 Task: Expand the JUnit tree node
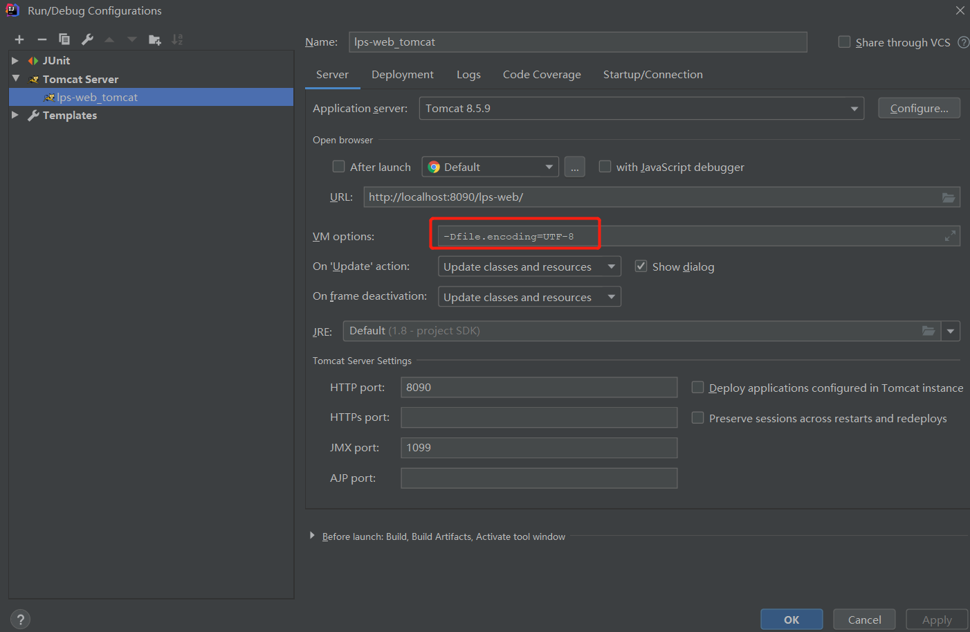click(x=15, y=61)
